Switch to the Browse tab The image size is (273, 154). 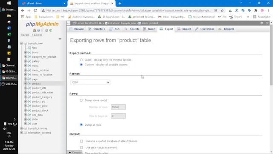(77, 29)
